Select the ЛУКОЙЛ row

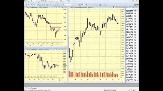point(131,71)
